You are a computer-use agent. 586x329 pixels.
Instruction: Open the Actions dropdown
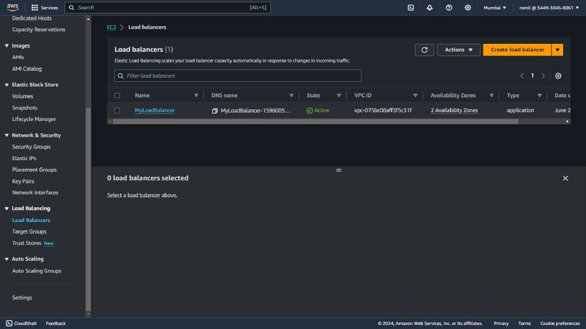point(459,50)
